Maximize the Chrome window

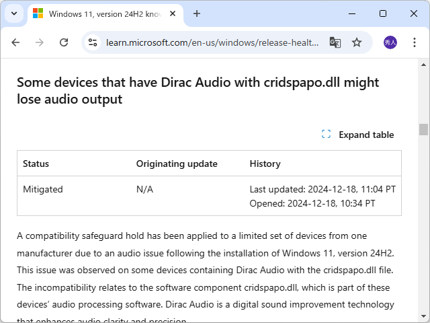point(383,13)
